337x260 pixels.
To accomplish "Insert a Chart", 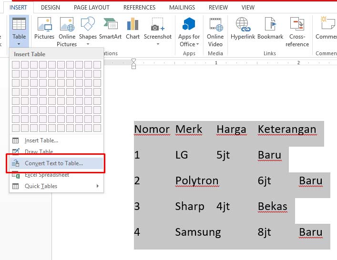I will (x=133, y=29).
